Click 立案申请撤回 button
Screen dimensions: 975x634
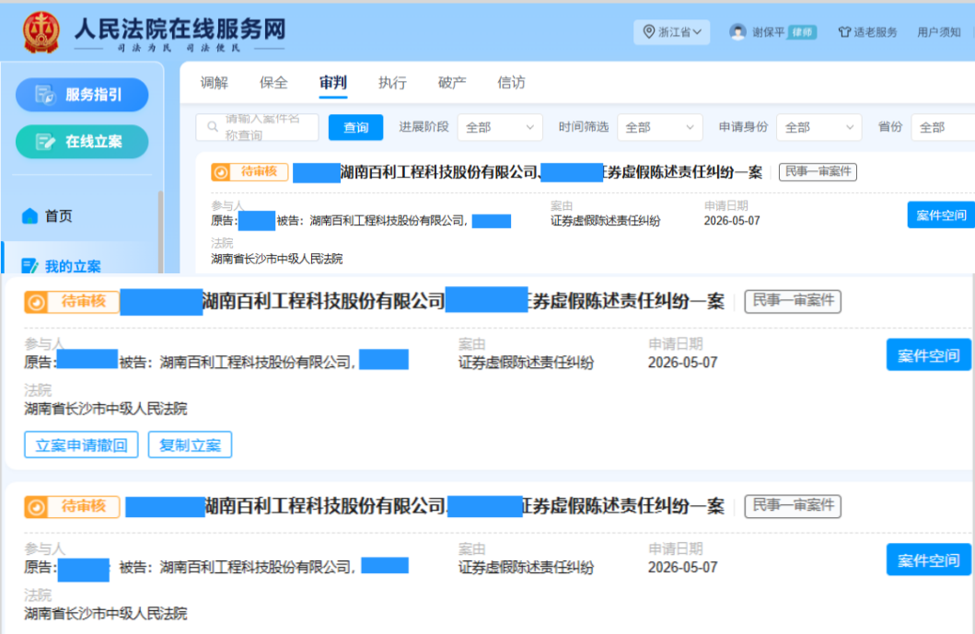coord(81,445)
